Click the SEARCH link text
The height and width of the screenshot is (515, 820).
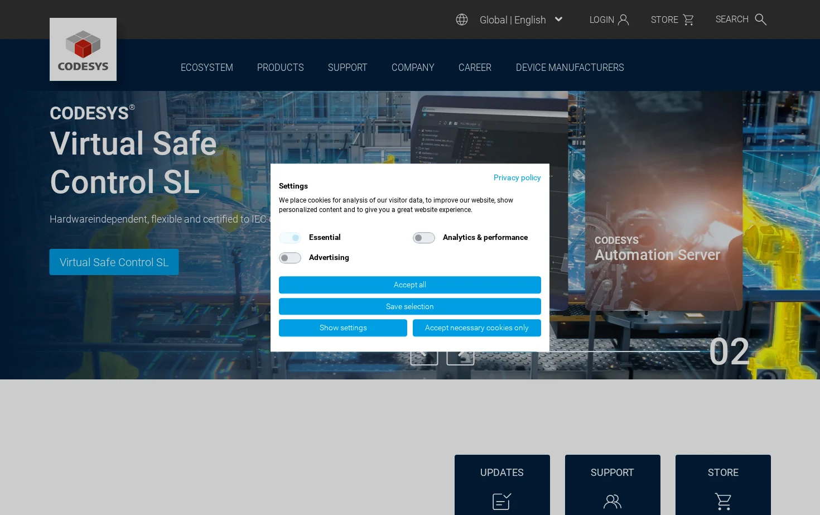[x=732, y=20]
